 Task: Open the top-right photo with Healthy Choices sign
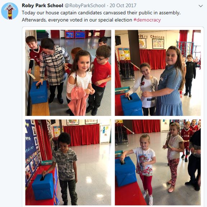(158, 73)
